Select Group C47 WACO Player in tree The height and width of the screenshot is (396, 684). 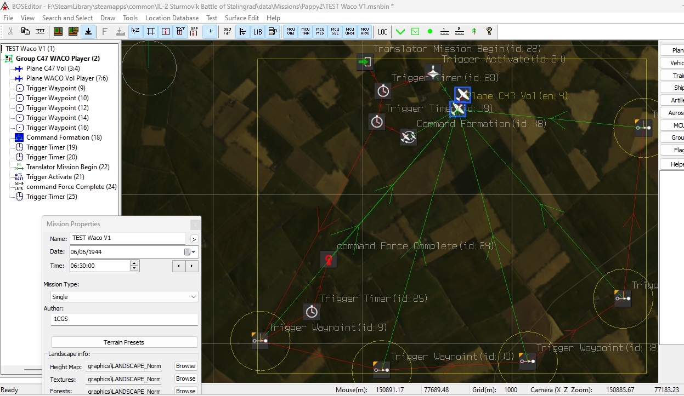point(58,59)
